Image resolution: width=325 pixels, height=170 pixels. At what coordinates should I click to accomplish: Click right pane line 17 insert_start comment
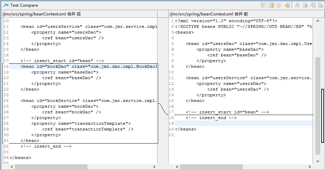coord(227,112)
